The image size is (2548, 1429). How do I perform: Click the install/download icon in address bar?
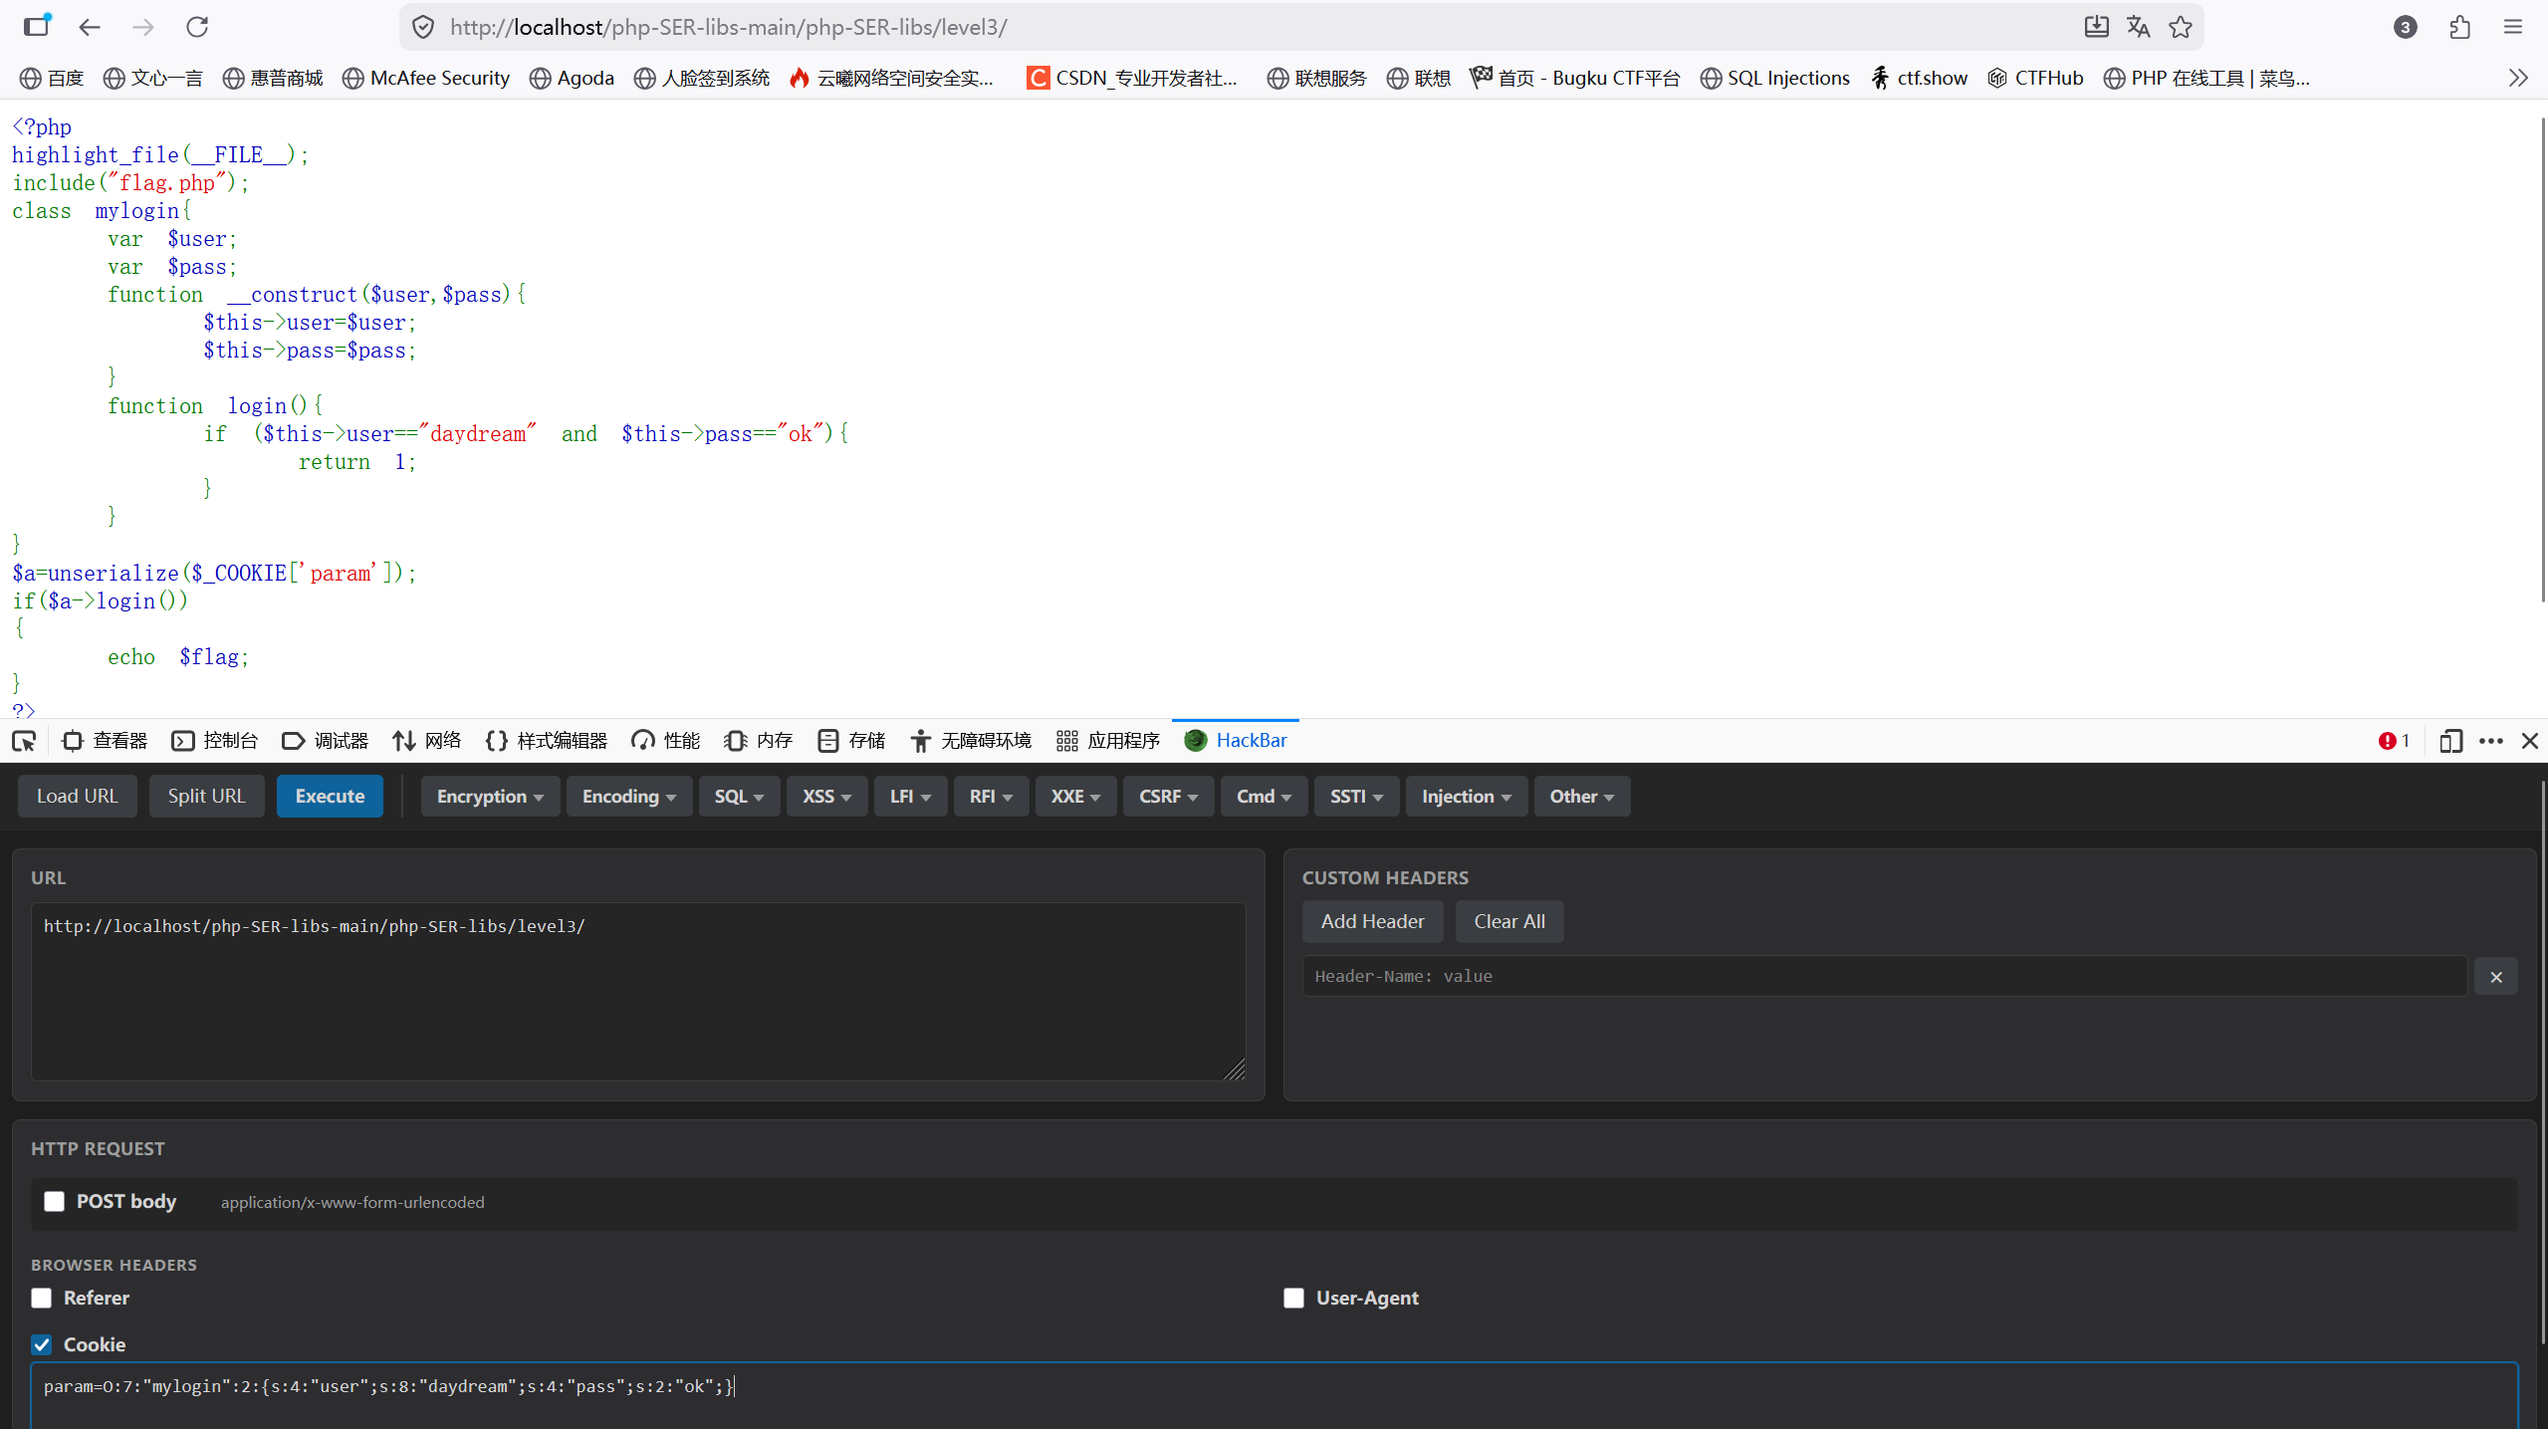2096,27
